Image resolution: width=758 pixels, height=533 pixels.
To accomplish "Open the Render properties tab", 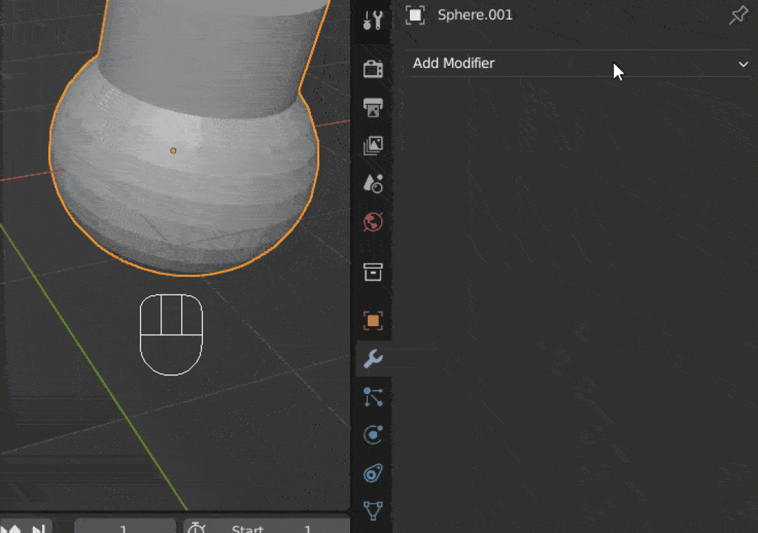I will pyautogui.click(x=373, y=68).
